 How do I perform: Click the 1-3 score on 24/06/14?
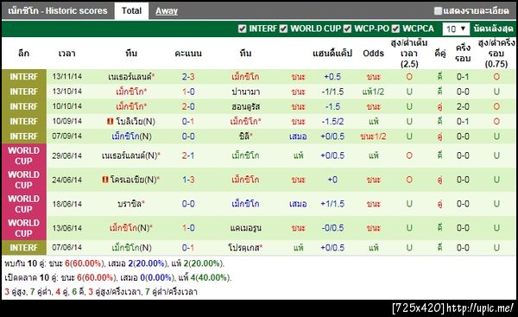pos(188,180)
